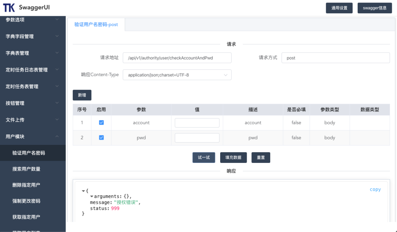Click the status value 999
Screen dimensions: 397x232
click(115, 208)
